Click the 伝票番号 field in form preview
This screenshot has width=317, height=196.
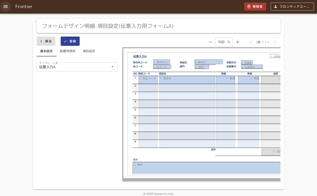[252, 67]
